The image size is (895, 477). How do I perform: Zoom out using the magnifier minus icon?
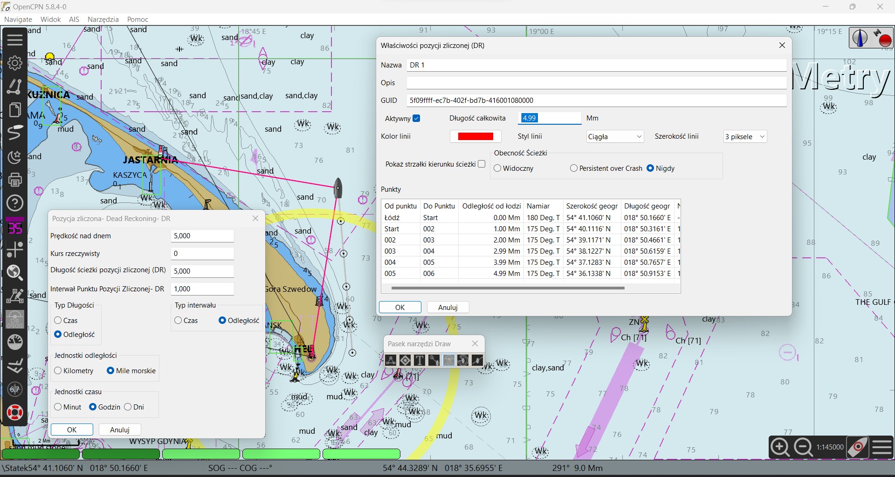click(x=803, y=447)
